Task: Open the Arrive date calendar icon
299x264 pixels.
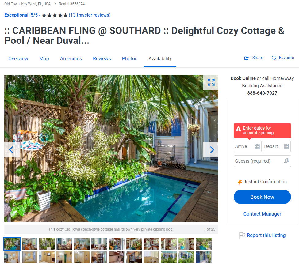Action: [257, 146]
